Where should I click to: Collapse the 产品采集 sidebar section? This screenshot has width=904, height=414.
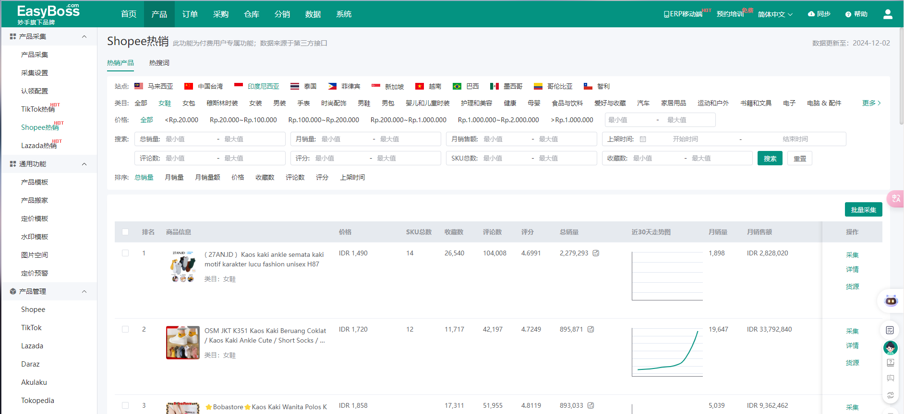click(x=84, y=36)
